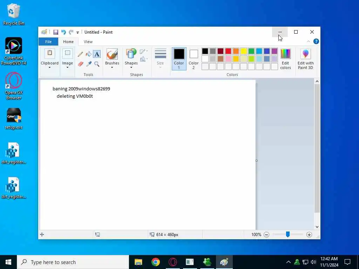Click the zoom slider handle
The width and height of the screenshot is (359, 269).
(x=288, y=234)
